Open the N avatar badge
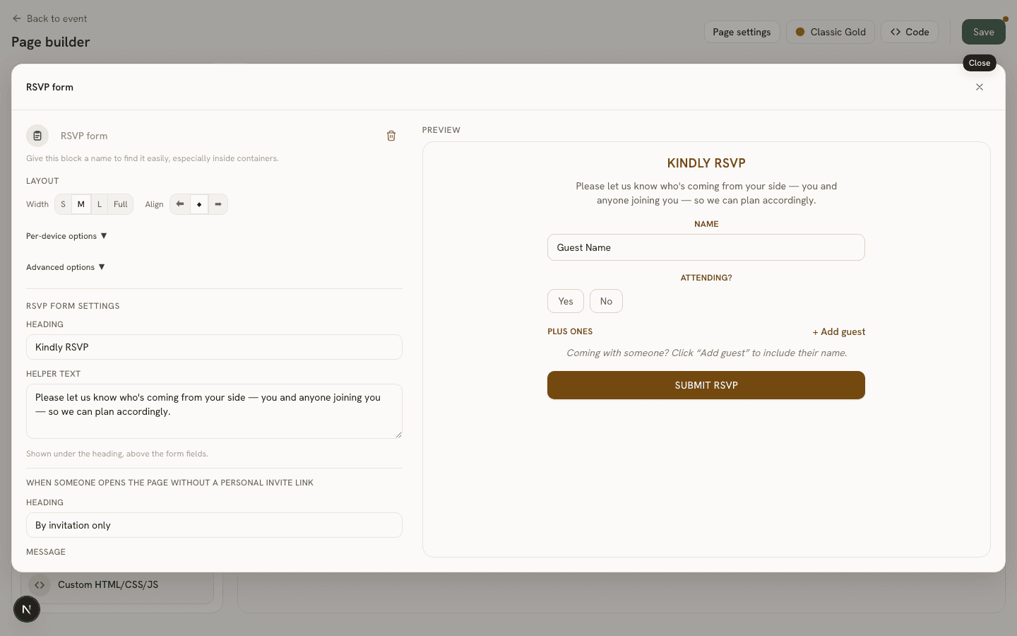Image resolution: width=1017 pixels, height=636 pixels. point(27,609)
